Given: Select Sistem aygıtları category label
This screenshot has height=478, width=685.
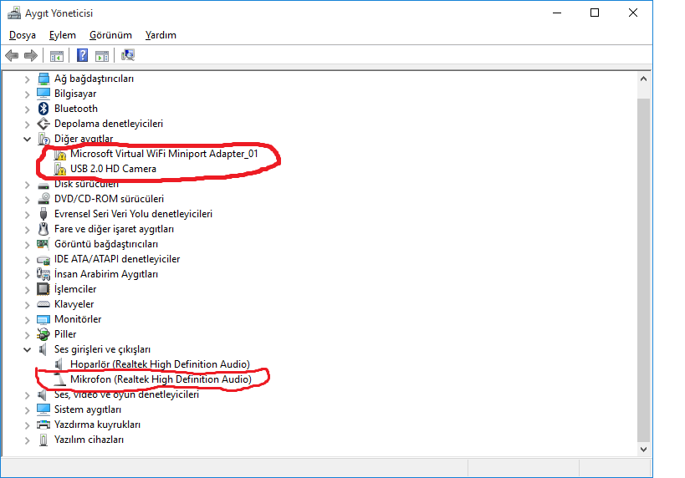Looking at the screenshot, I should [88, 409].
